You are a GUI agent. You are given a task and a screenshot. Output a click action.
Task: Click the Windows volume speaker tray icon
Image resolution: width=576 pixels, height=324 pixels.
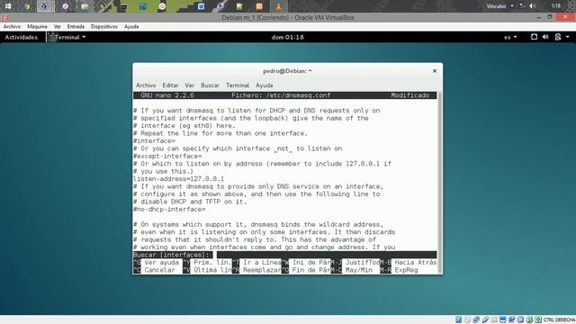point(532,6)
